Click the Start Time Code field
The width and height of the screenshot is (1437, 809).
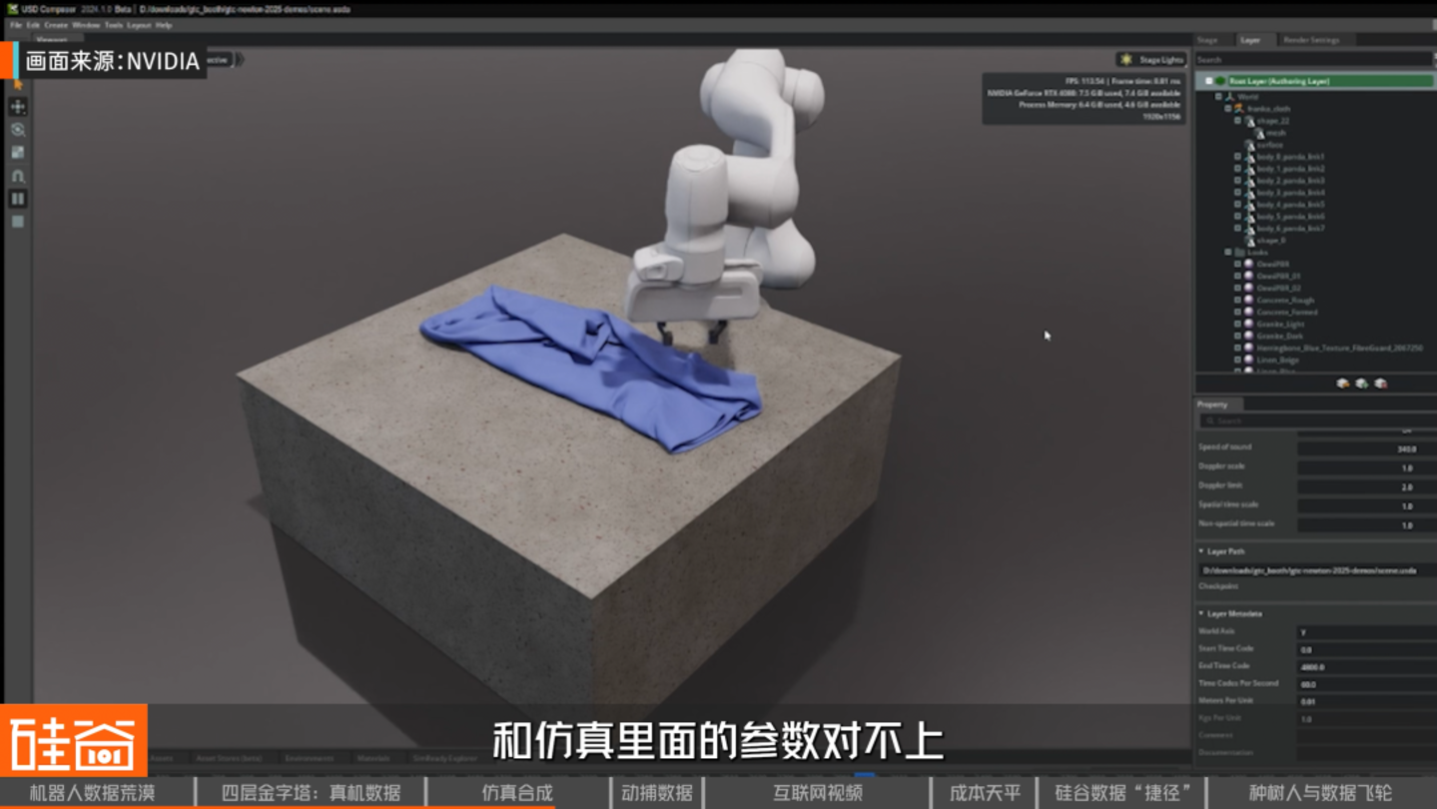1366,650
